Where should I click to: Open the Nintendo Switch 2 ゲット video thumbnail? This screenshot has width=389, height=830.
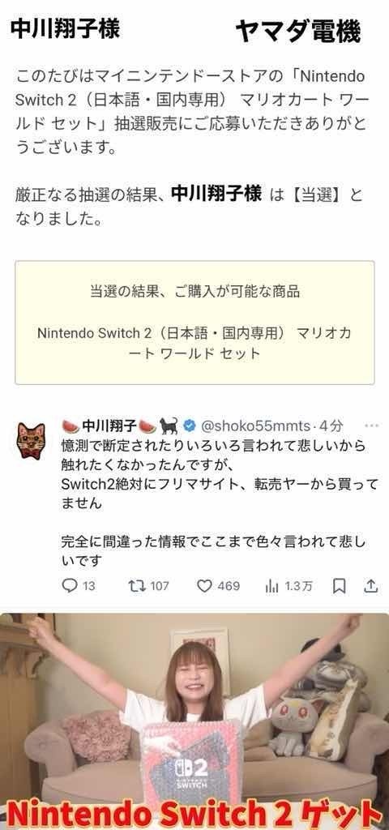coord(194,721)
